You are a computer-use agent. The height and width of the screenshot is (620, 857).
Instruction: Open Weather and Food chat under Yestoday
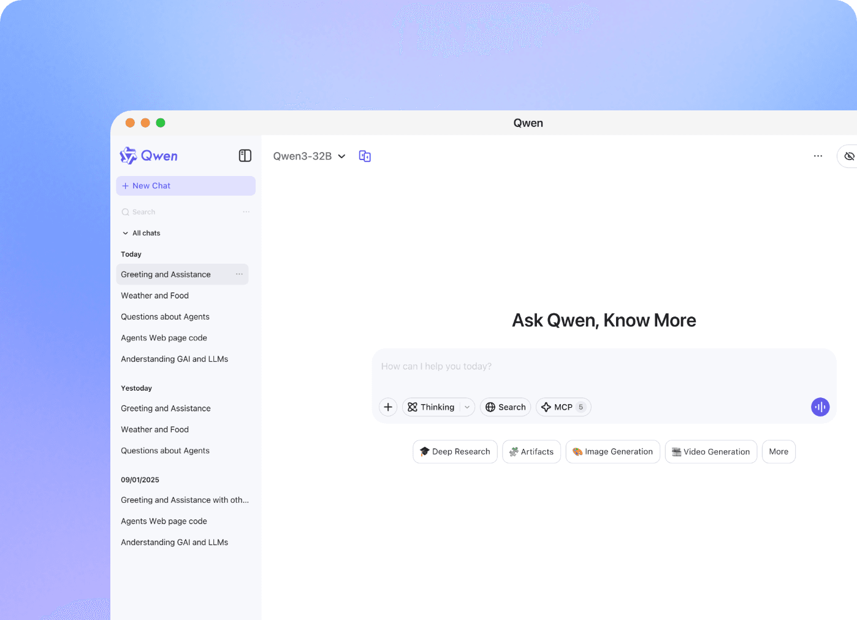(x=154, y=430)
